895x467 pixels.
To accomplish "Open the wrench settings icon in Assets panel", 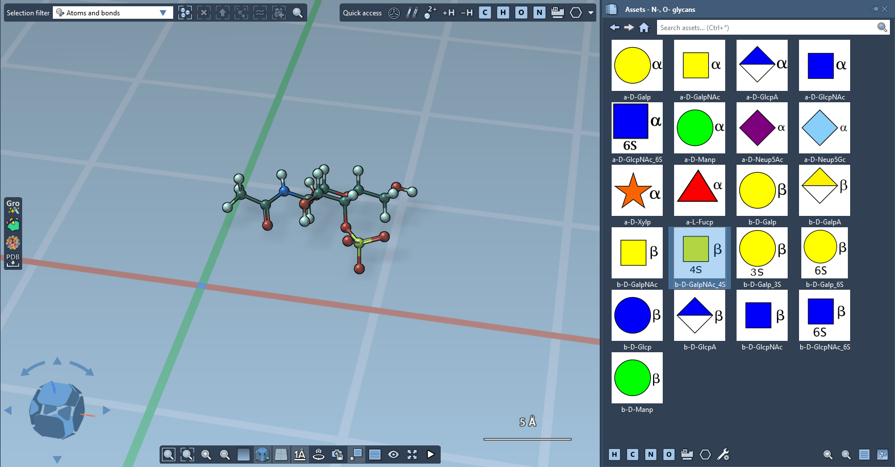I will (x=723, y=455).
